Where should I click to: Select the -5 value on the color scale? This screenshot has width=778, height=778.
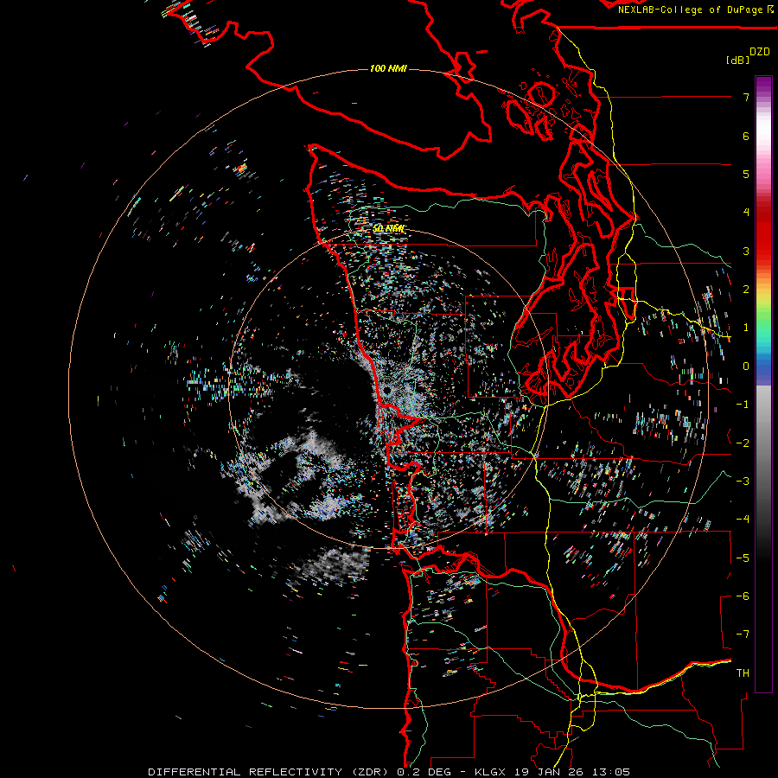743,558
